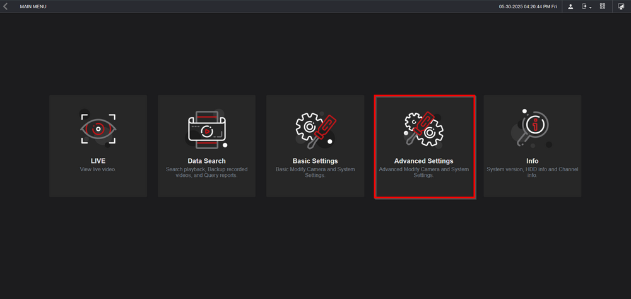Click the Data Search playback icon
631x299 pixels.
206,128
